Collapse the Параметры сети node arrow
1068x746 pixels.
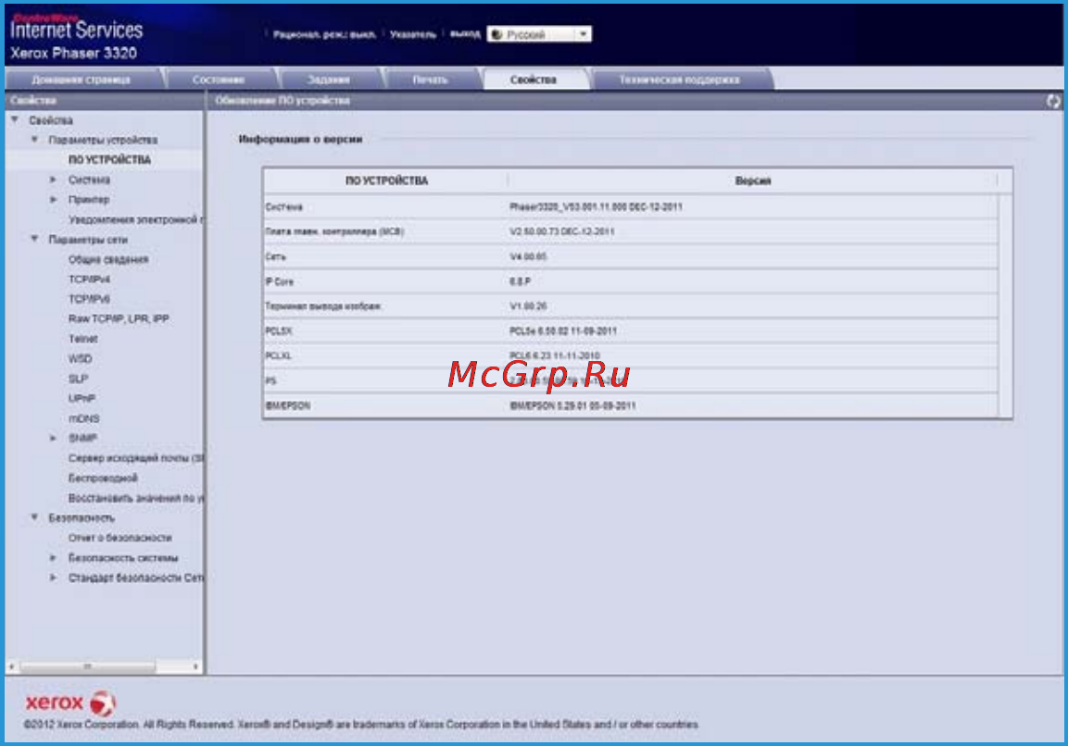pyautogui.click(x=34, y=239)
